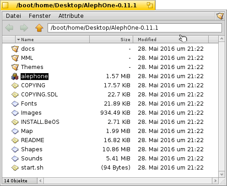Viewport: 227px width, 186px height.
Task: Click the back navigation arrow
Action: coord(9,28)
